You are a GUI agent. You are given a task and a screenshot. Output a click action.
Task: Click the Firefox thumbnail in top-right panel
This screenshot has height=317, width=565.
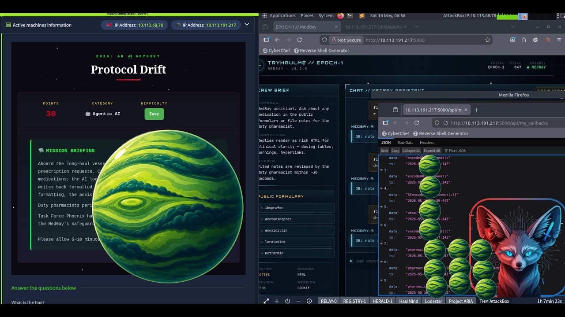[x=523, y=16]
